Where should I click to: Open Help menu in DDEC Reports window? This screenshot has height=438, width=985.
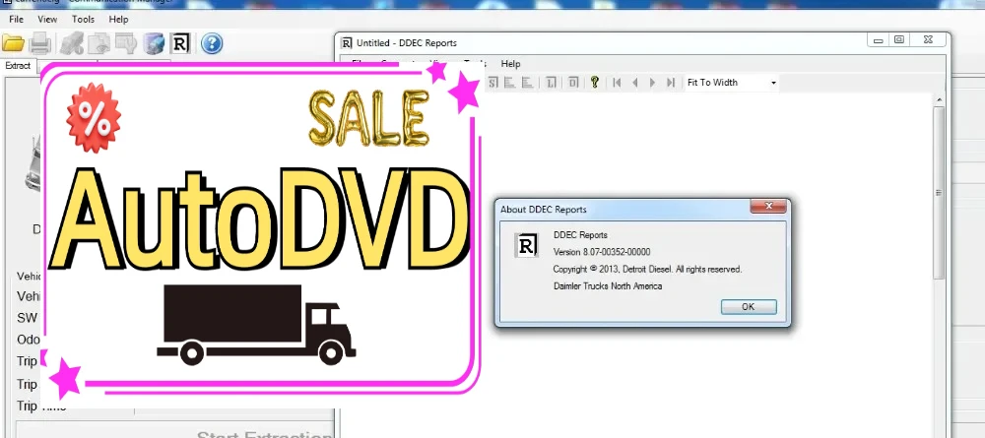[x=510, y=63]
